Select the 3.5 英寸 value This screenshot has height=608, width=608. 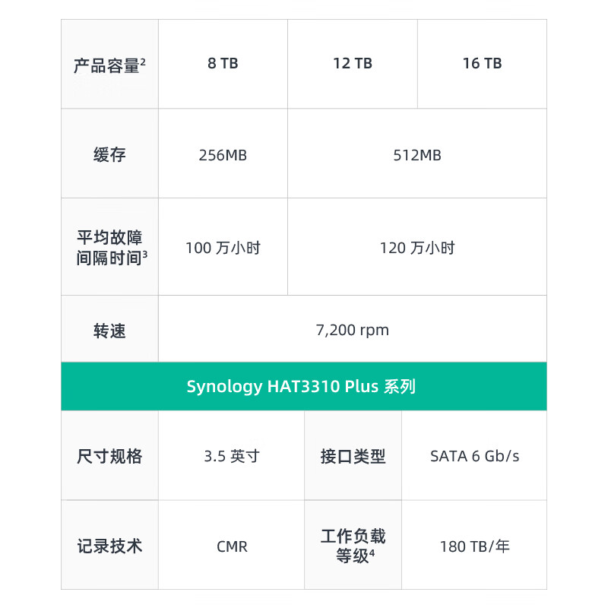tap(232, 456)
